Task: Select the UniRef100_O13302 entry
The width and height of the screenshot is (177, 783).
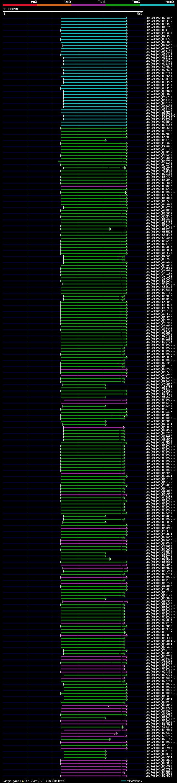Action: 158,330
